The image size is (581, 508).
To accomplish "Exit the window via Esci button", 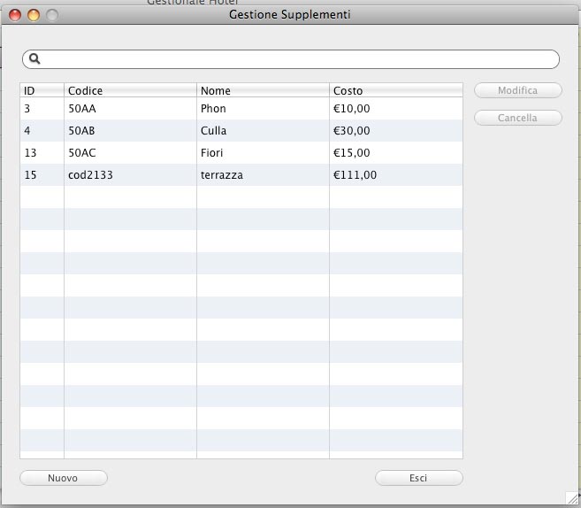I will pyautogui.click(x=418, y=478).
